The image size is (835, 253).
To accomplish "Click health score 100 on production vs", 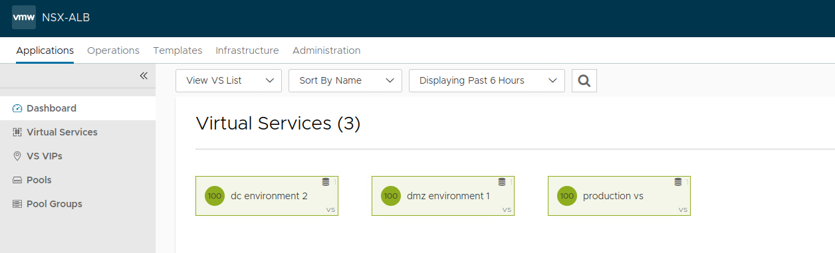I will point(567,196).
